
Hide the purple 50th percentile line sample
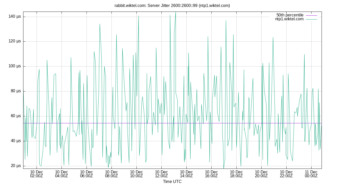(312, 15)
